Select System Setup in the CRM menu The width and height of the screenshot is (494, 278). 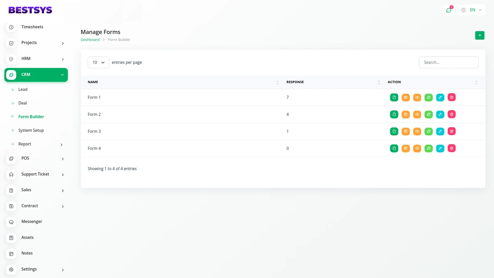(31, 130)
